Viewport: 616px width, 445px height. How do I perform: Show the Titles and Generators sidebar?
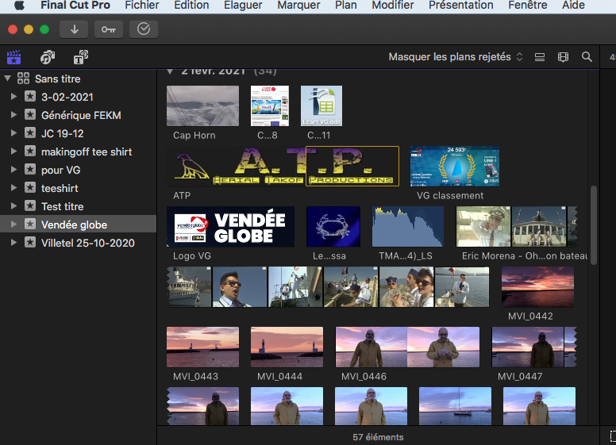(x=81, y=57)
